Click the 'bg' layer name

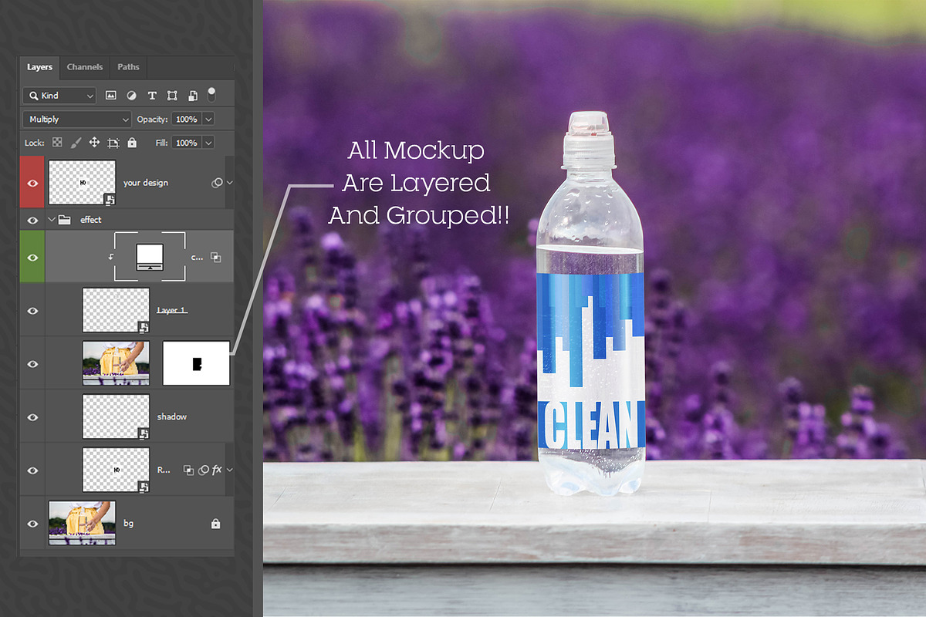pyautogui.click(x=129, y=524)
